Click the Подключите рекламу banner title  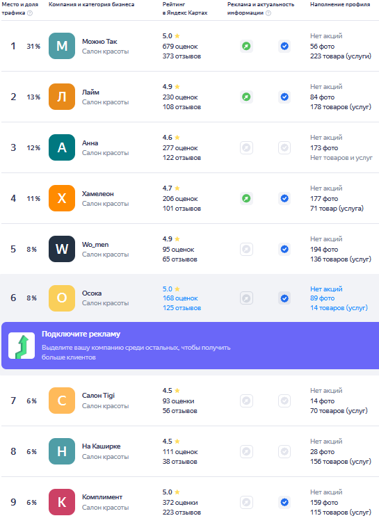tap(81, 334)
